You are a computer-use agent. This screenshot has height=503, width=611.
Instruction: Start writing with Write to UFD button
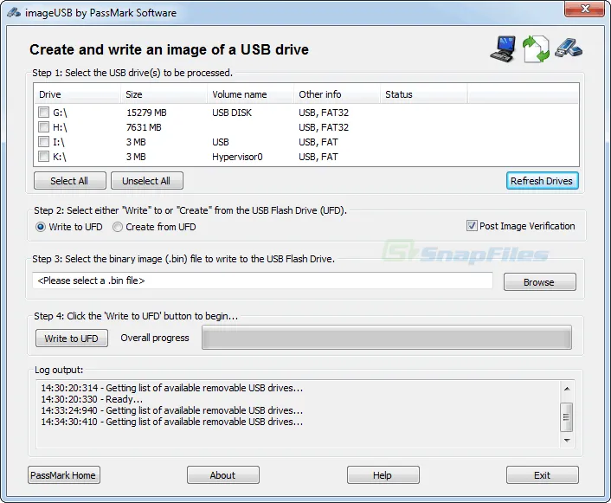(x=72, y=339)
